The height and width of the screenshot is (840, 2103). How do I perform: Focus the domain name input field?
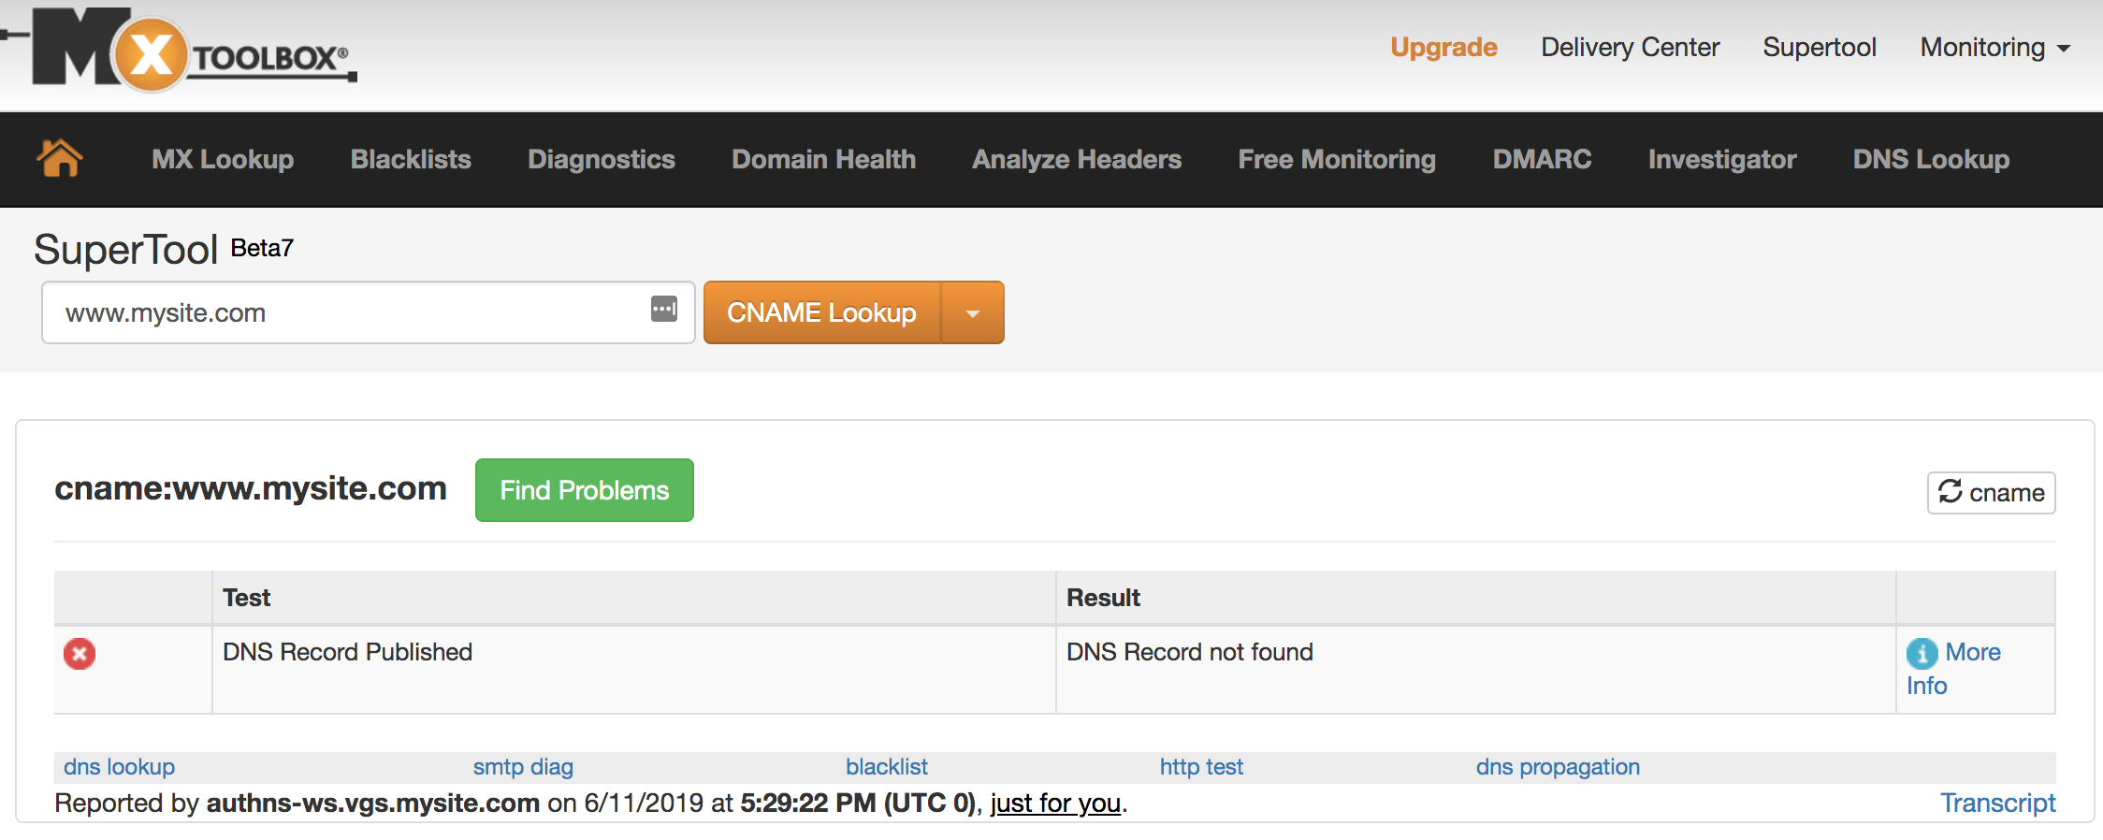click(369, 312)
